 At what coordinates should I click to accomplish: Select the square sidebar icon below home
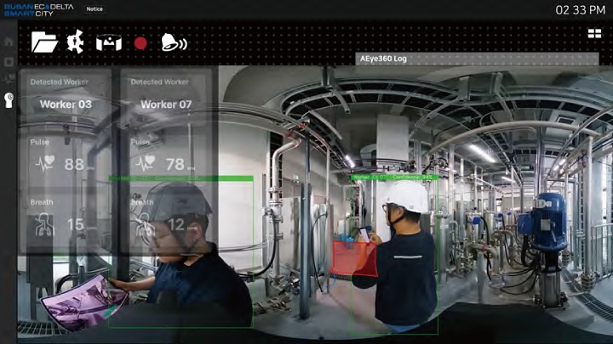pos(9,61)
